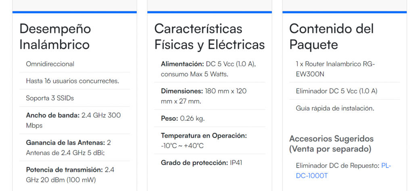Screen dimensions: 413x191
Task: Click the Características Físicas y Eléctricas heading
Action: click(x=209, y=36)
